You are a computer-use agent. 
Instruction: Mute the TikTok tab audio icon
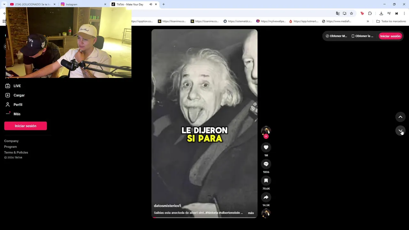pyautogui.click(x=150, y=4)
